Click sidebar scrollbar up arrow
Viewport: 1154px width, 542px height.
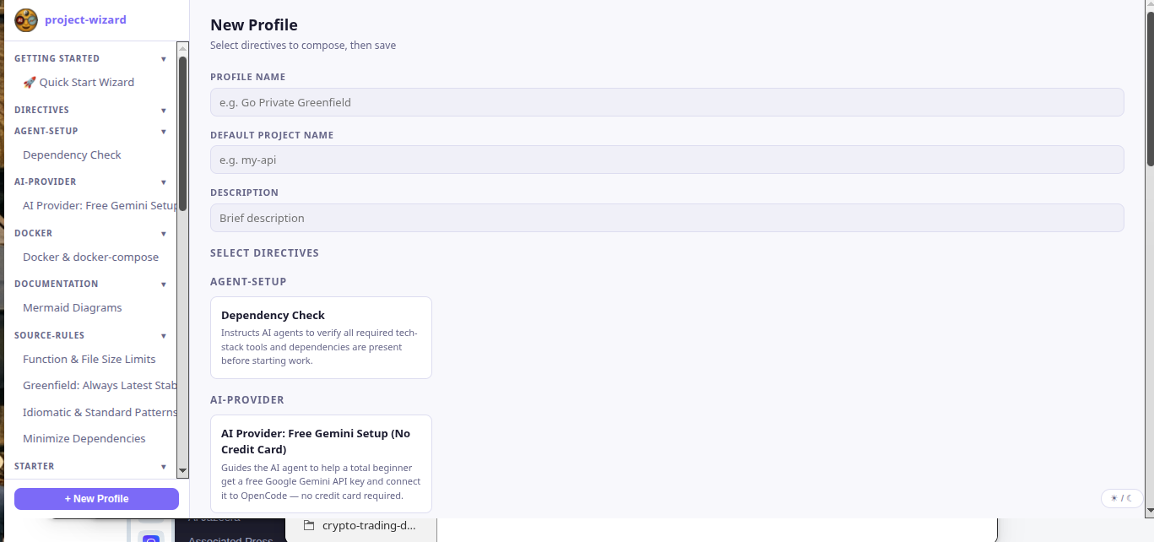point(182,49)
